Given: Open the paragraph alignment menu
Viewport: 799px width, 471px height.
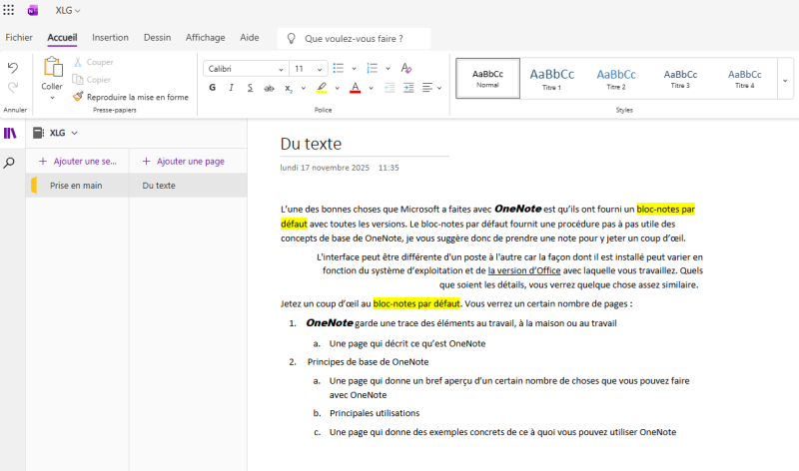Looking at the screenshot, I should coord(431,88).
